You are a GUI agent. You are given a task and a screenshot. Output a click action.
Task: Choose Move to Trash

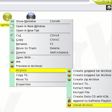coord(41,48)
